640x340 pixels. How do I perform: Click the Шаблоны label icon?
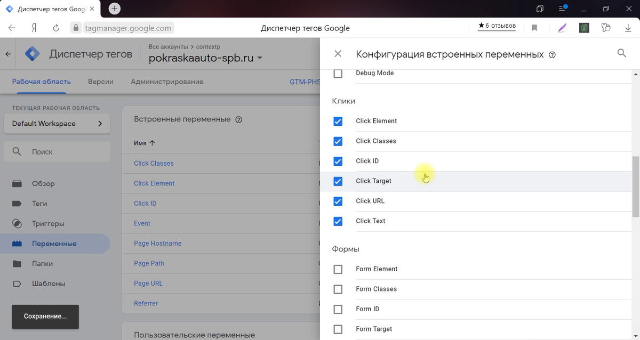[x=17, y=284]
